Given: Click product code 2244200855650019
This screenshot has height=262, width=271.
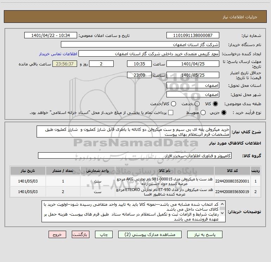Looking at the screenshot, I should coord(232,192).
